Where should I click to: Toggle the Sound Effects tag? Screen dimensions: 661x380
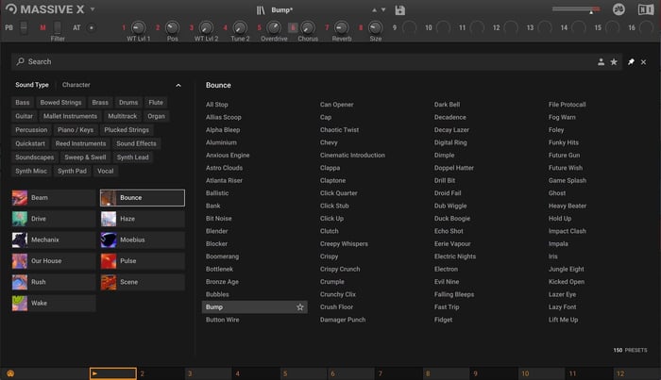[x=136, y=143]
